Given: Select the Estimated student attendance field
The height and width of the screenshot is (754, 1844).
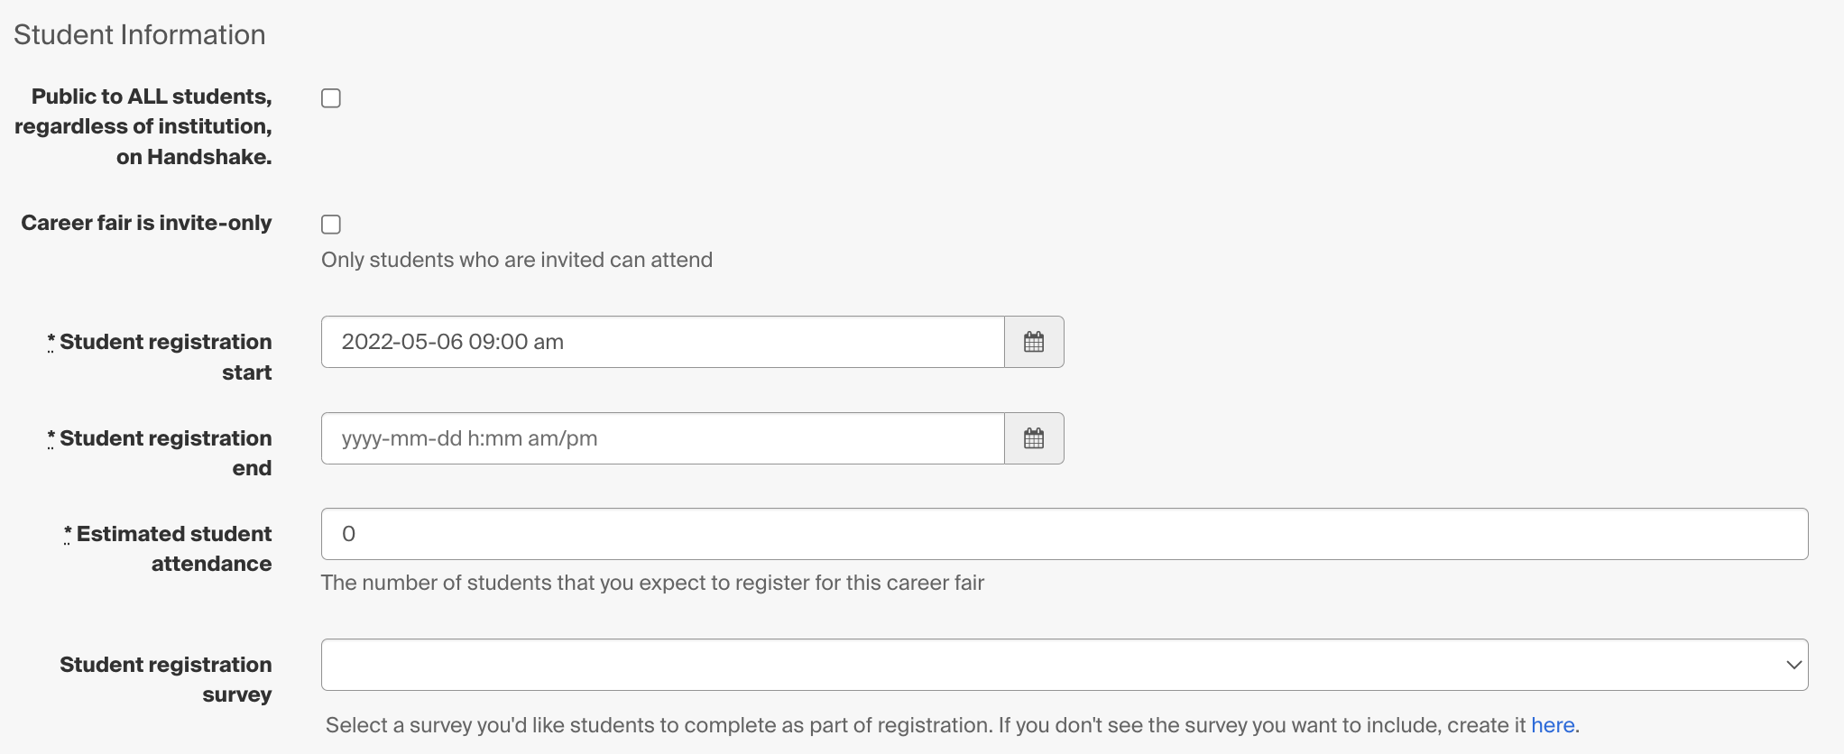Looking at the screenshot, I should pos(1065,533).
